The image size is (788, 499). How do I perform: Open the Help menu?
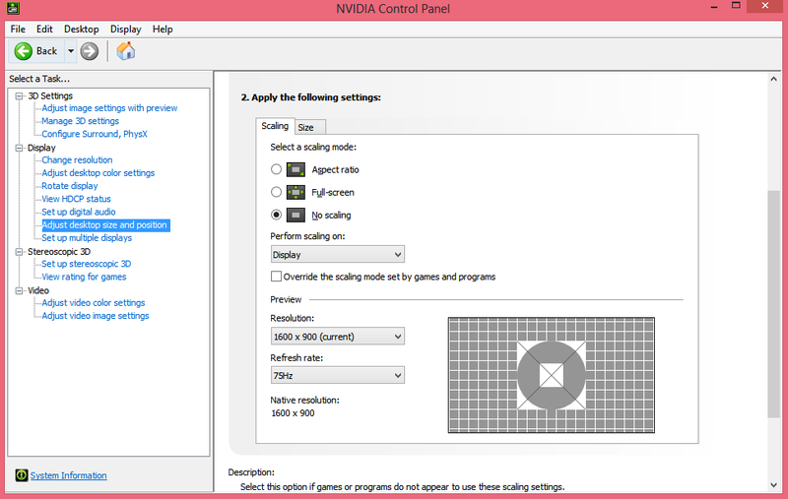coord(163,30)
